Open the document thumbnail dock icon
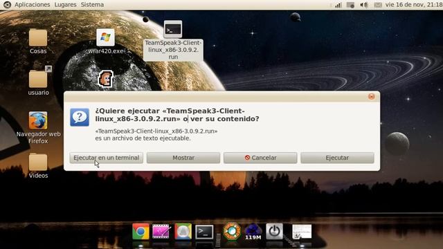Image resolution: width=443 pixels, height=249 pixels. (302, 232)
